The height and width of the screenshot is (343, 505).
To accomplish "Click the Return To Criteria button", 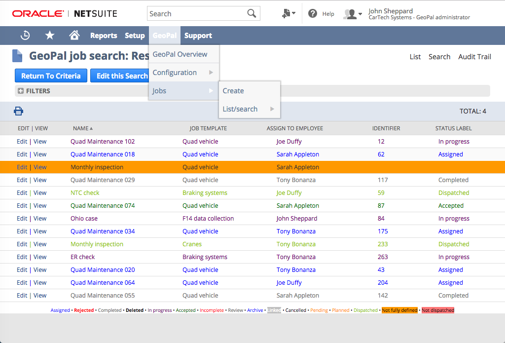I will click(x=51, y=76).
